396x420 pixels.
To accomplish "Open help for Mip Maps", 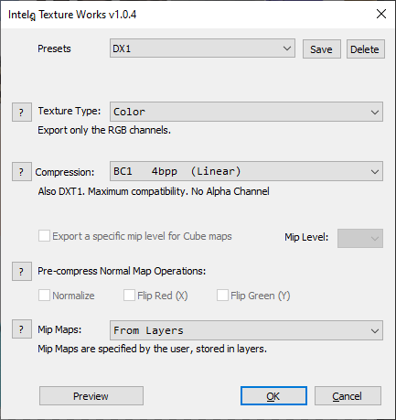I will (x=22, y=329).
